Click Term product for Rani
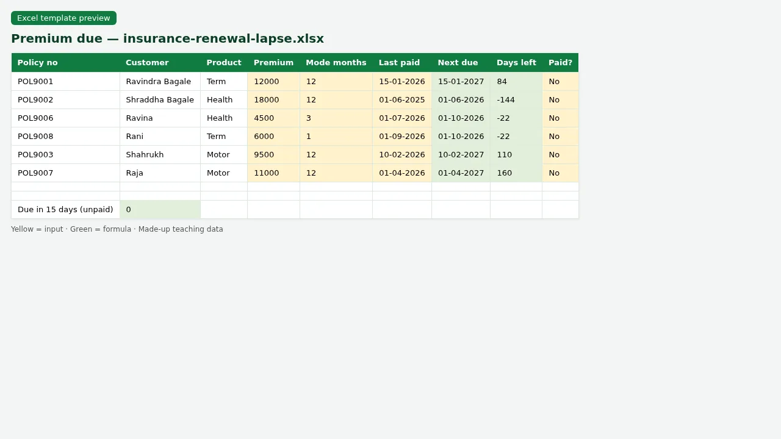The width and height of the screenshot is (781, 439). [224, 137]
